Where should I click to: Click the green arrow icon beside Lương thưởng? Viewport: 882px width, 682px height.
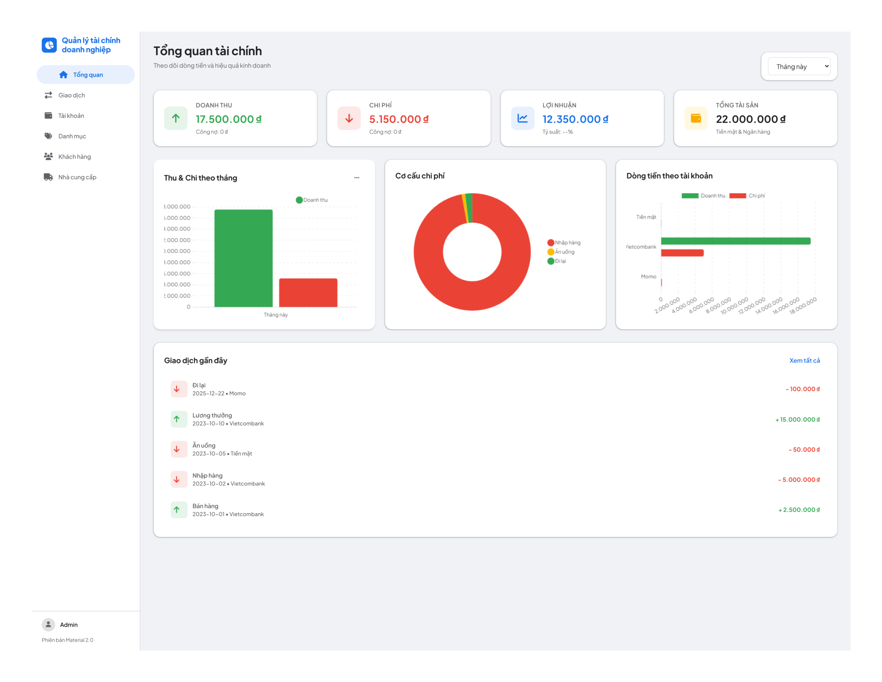coord(177,419)
